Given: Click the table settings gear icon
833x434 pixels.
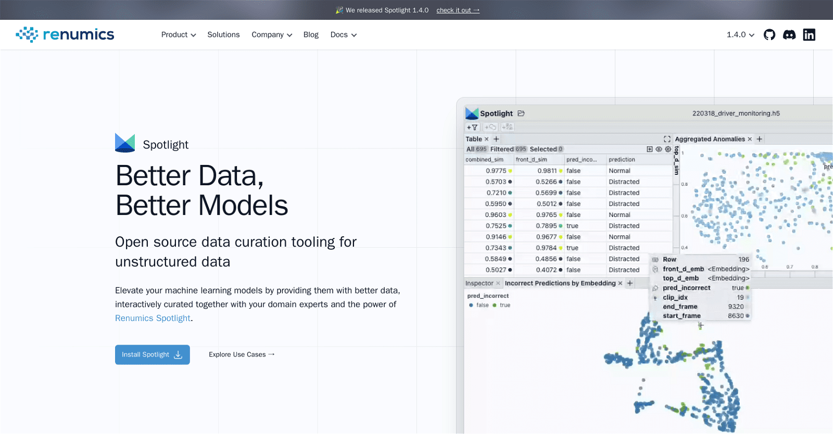Looking at the screenshot, I should tap(668, 149).
